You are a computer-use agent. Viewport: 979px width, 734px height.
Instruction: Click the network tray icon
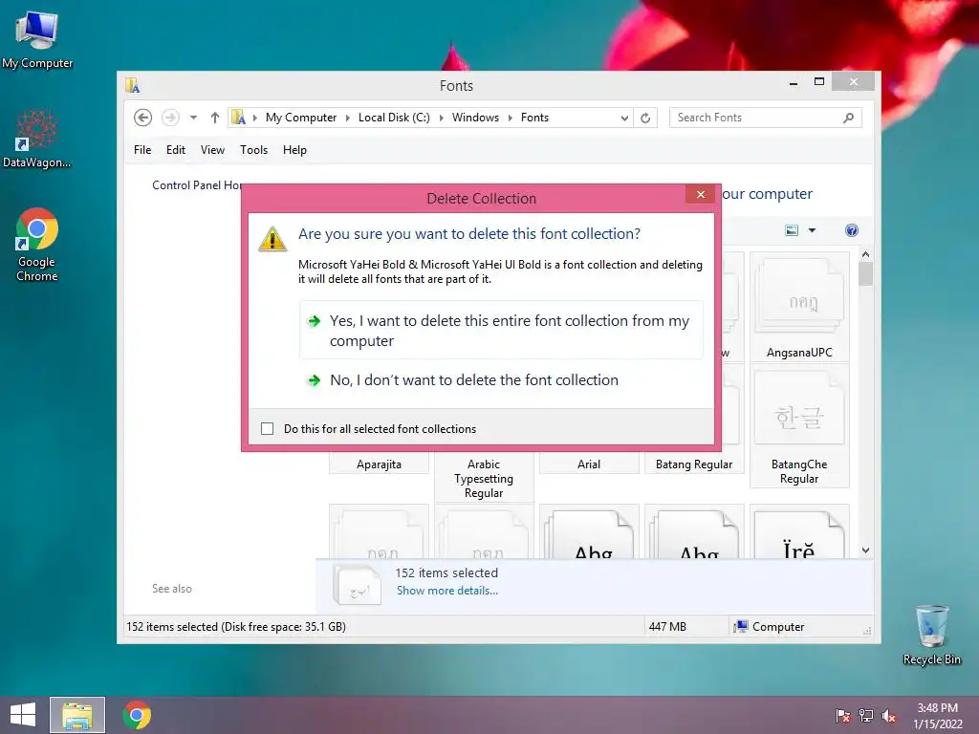(x=866, y=715)
